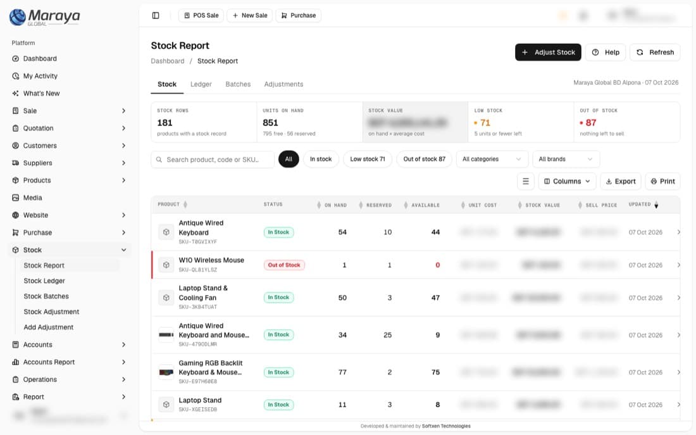Print the stock report
Screen dimensions: 696x435
point(662,181)
